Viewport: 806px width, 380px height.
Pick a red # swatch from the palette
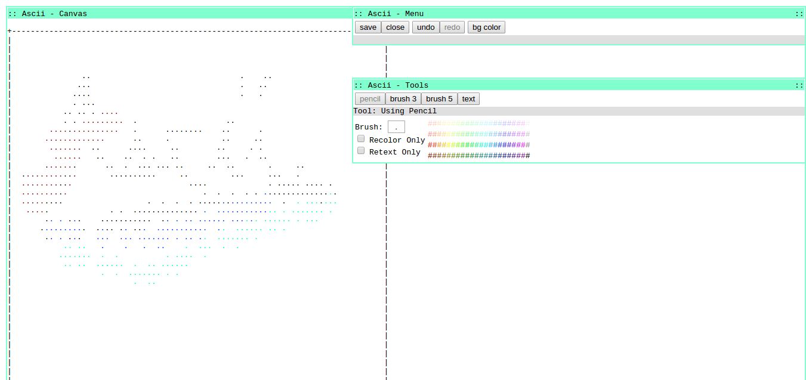(x=431, y=144)
